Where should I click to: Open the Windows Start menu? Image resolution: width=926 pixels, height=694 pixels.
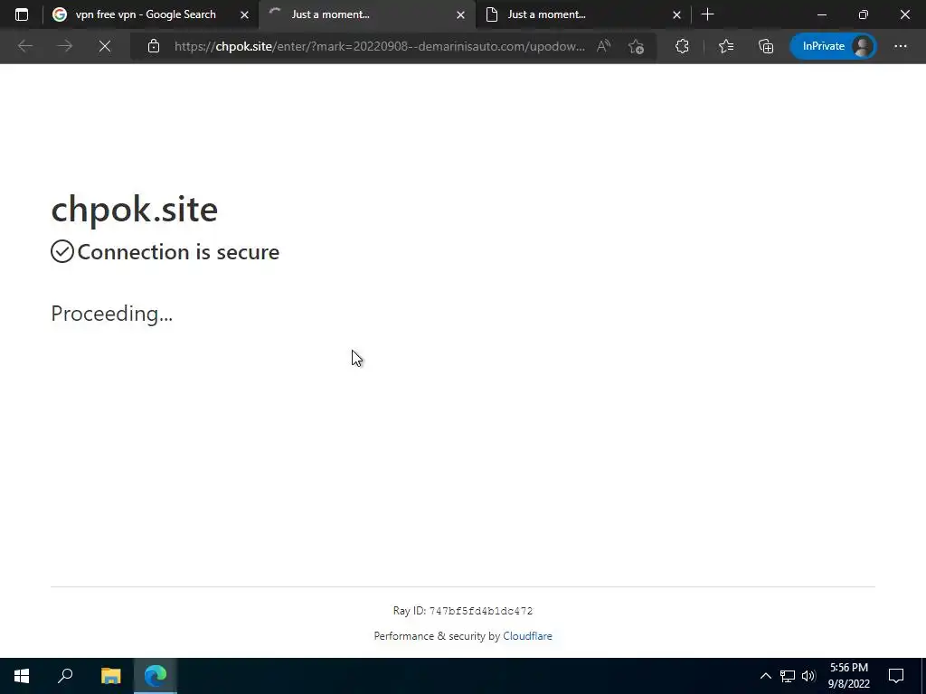[22, 676]
